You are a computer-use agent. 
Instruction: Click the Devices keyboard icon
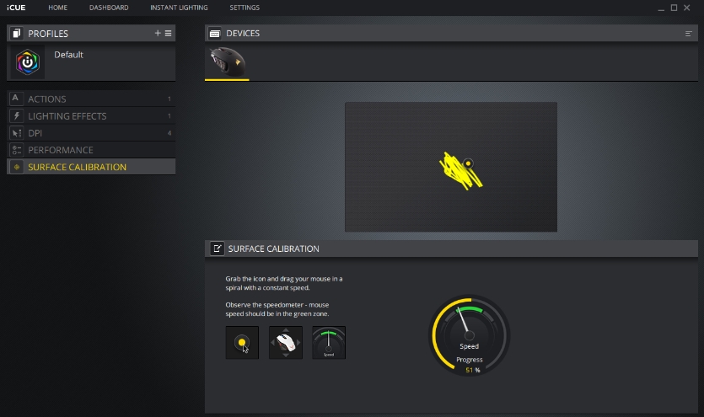[215, 34]
